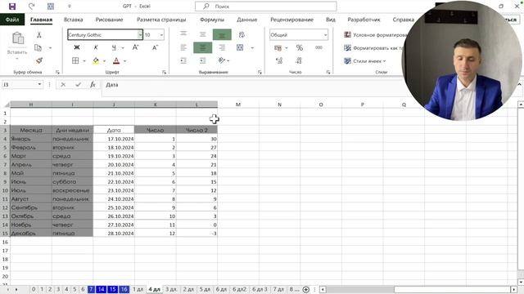Open the Общий number format dropdown
The height and width of the screenshot is (294, 524).
325,34
